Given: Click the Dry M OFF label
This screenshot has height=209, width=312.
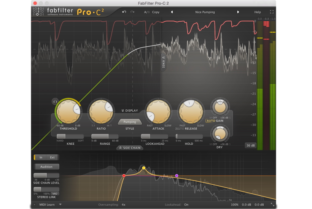Looking at the screenshot, I should pos(213,144).
